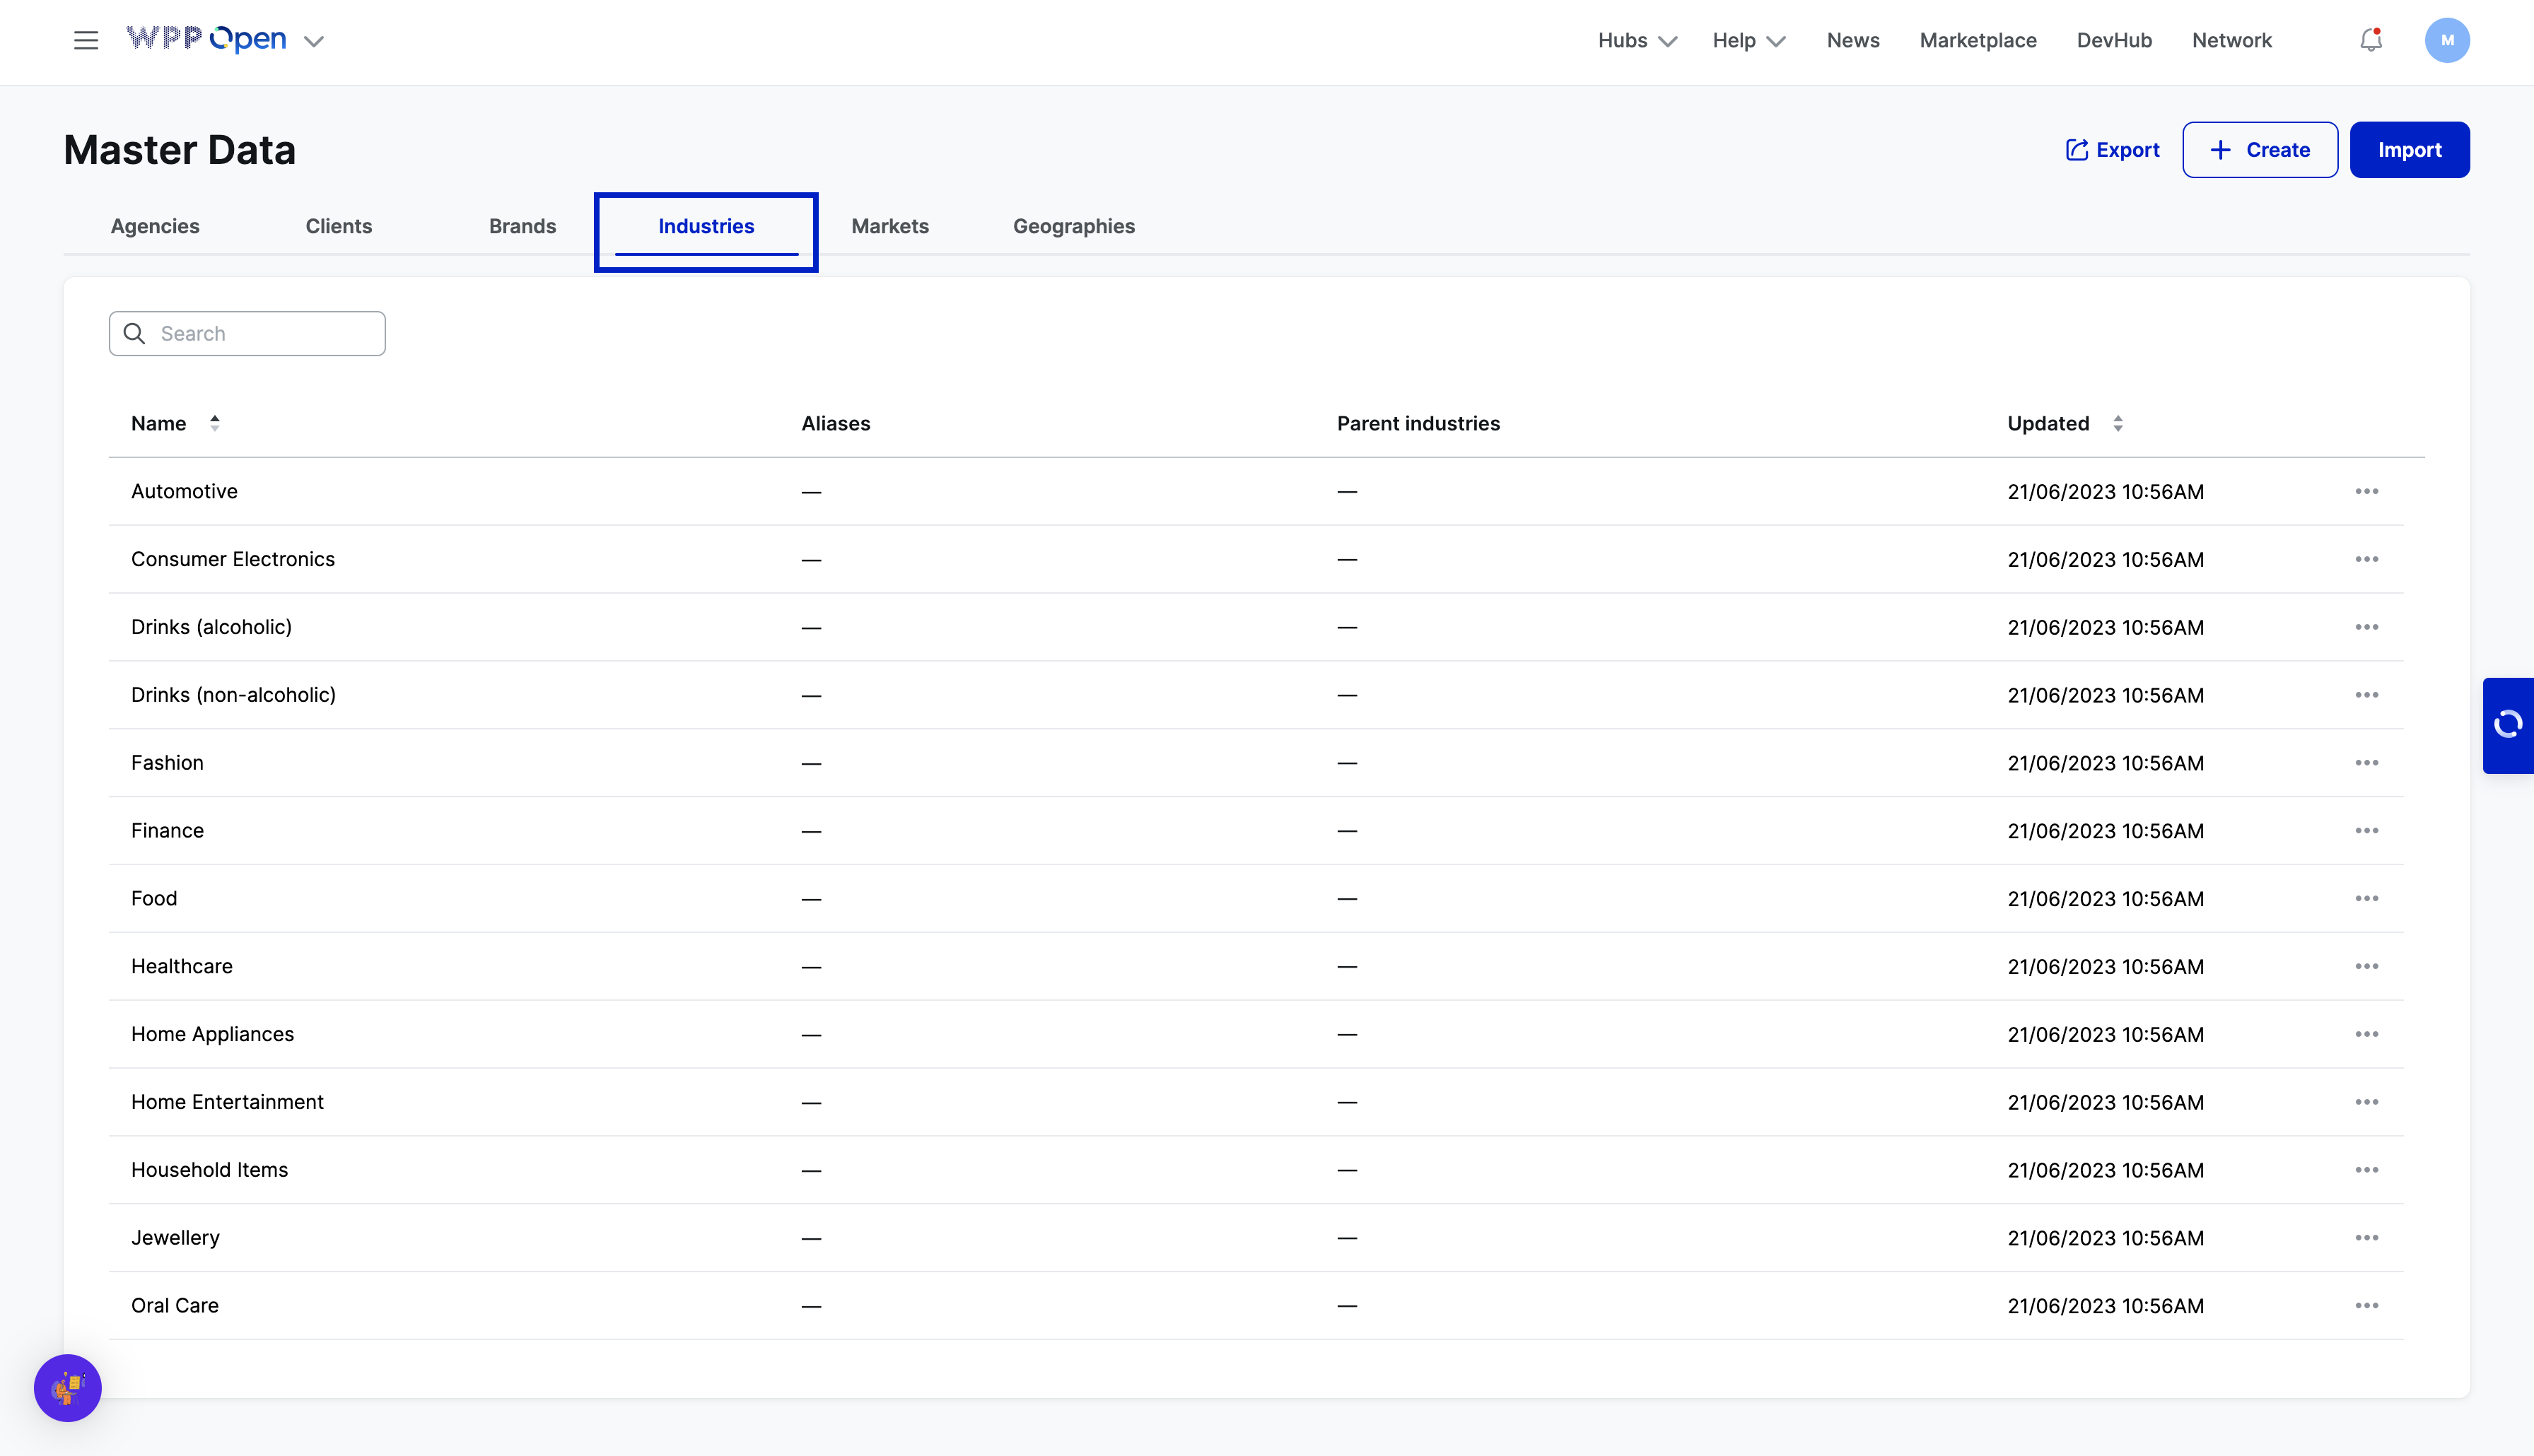This screenshot has height=1456, width=2534.
Task: Open the three-dot menu for Oral Care
Action: click(x=2366, y=1305)
